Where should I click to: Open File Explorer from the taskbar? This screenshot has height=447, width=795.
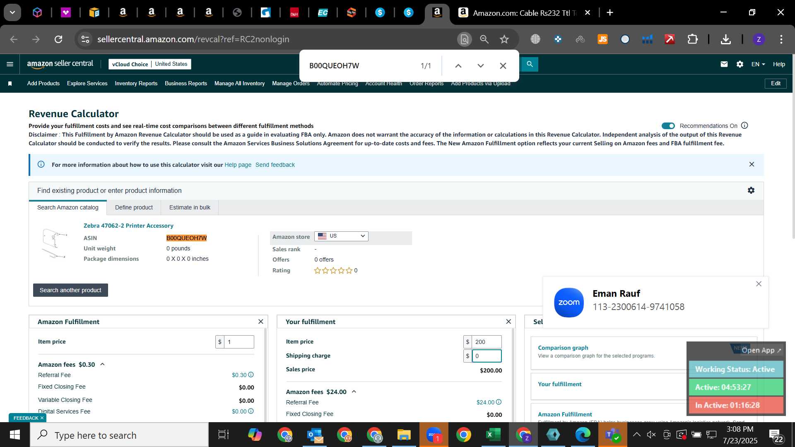click(x=404, y=435)
